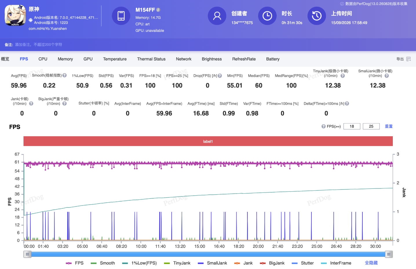
Task: Toggle SmallJank series in chart legend
Action: (x=212, y=263)
